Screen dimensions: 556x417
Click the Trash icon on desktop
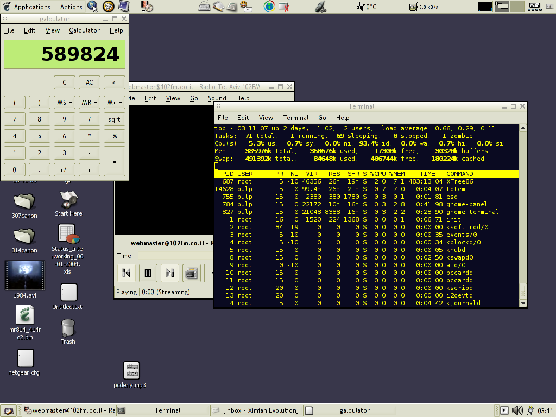pos(68,328)
